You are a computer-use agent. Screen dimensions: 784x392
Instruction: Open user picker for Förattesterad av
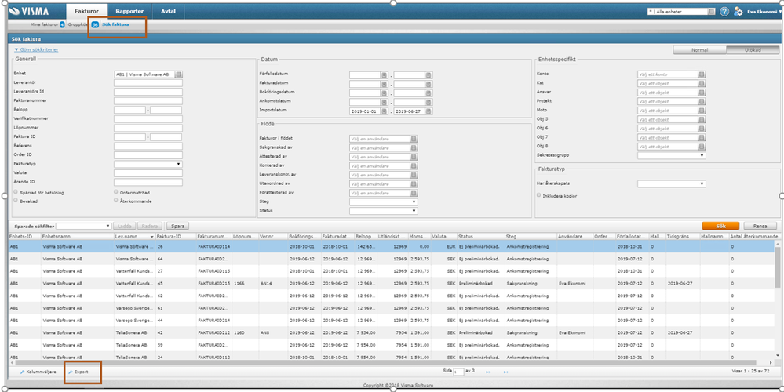click(414, 193)
